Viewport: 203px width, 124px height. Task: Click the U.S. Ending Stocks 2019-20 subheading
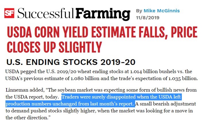tap(71, 62)
